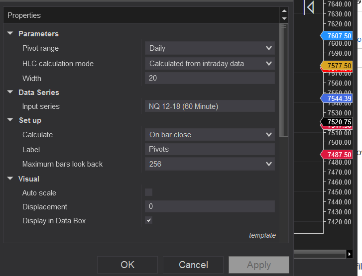Uncheck Display in Data Box
This screenshot has width=362, height=276.
click(148, 220)
